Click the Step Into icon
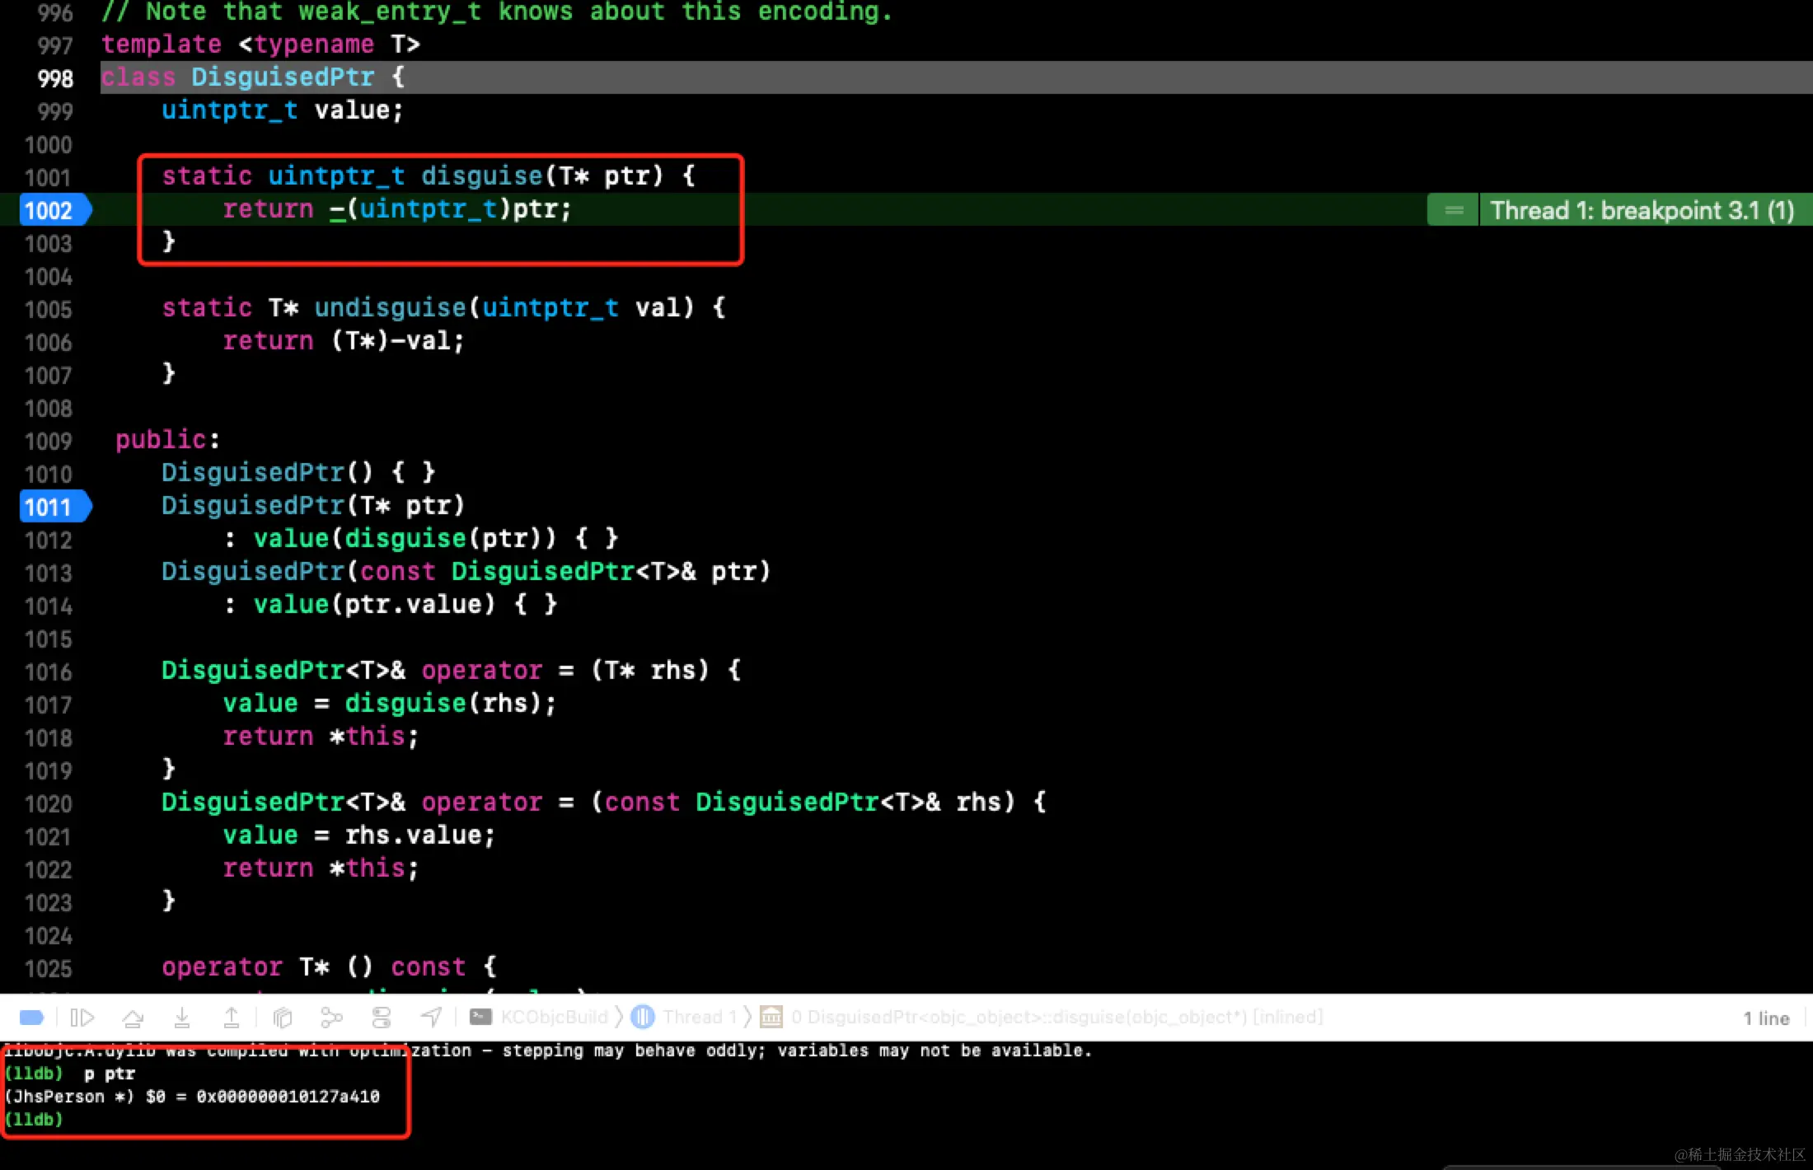 (182, 1018)
